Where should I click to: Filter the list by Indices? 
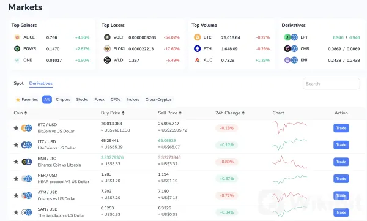[x=133, y=99]
